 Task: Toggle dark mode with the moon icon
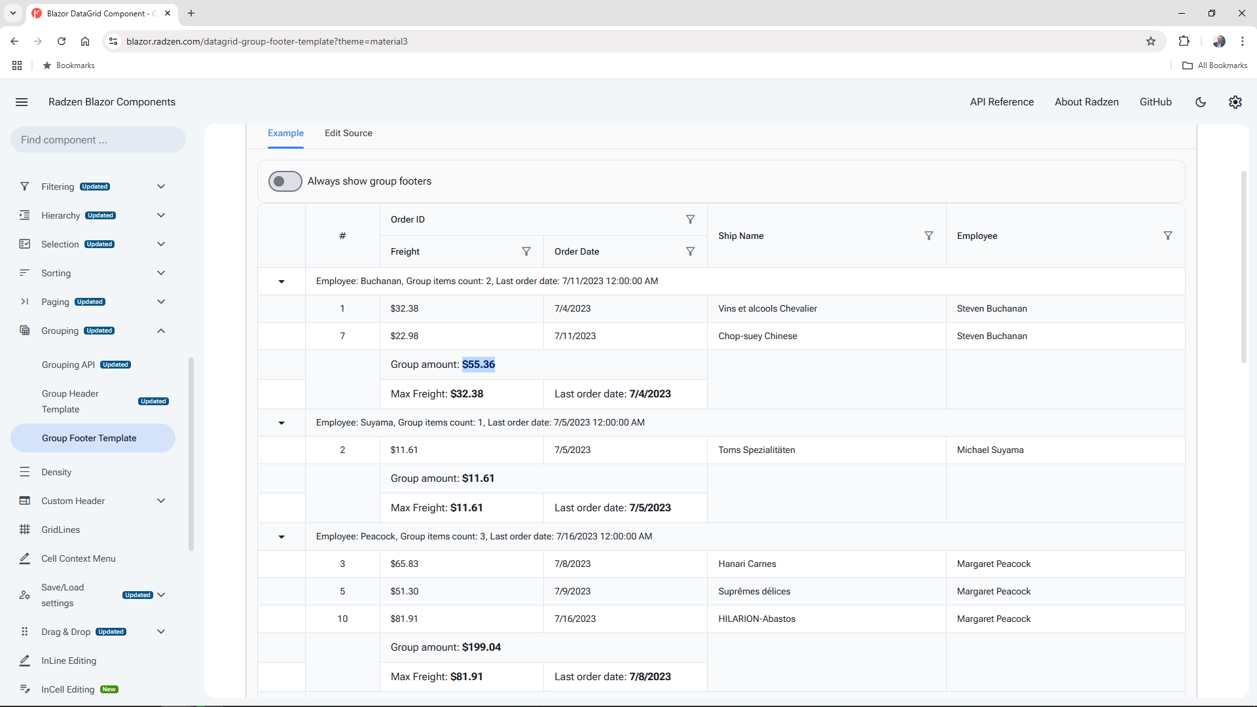[x=1201, y=102]
